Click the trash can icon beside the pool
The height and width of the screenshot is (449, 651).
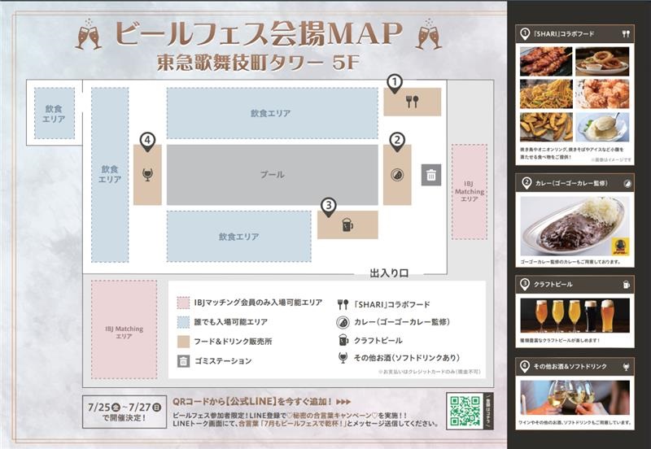(431, 174)
